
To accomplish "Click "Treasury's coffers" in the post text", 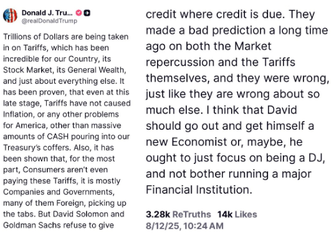I will pyautogui.click(x=37, y=148).
